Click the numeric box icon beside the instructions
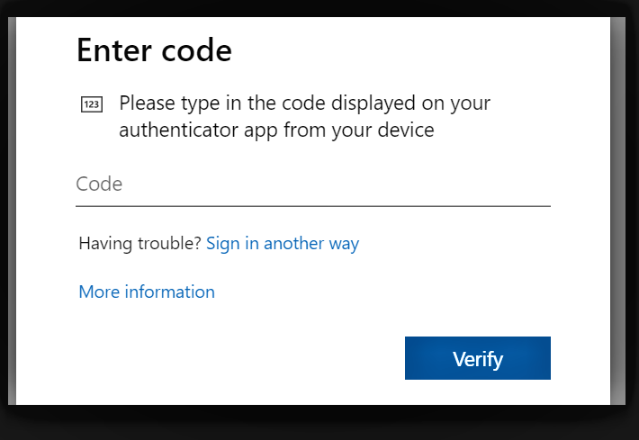Screen dimensions: 639x440 coord(92,104)
